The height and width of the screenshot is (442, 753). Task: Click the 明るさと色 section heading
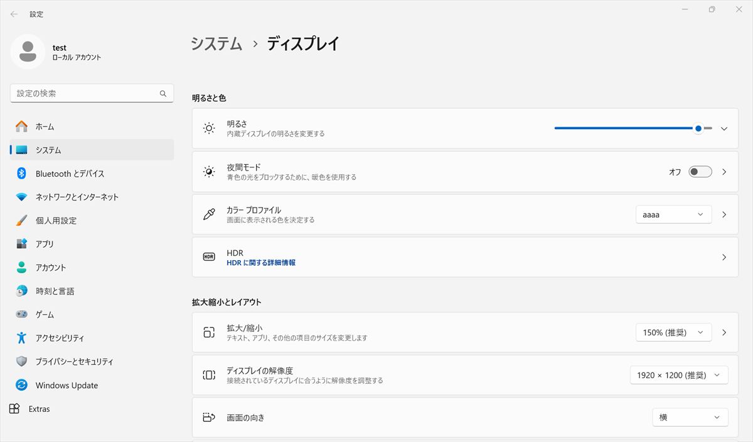click(x=209, y=98)
